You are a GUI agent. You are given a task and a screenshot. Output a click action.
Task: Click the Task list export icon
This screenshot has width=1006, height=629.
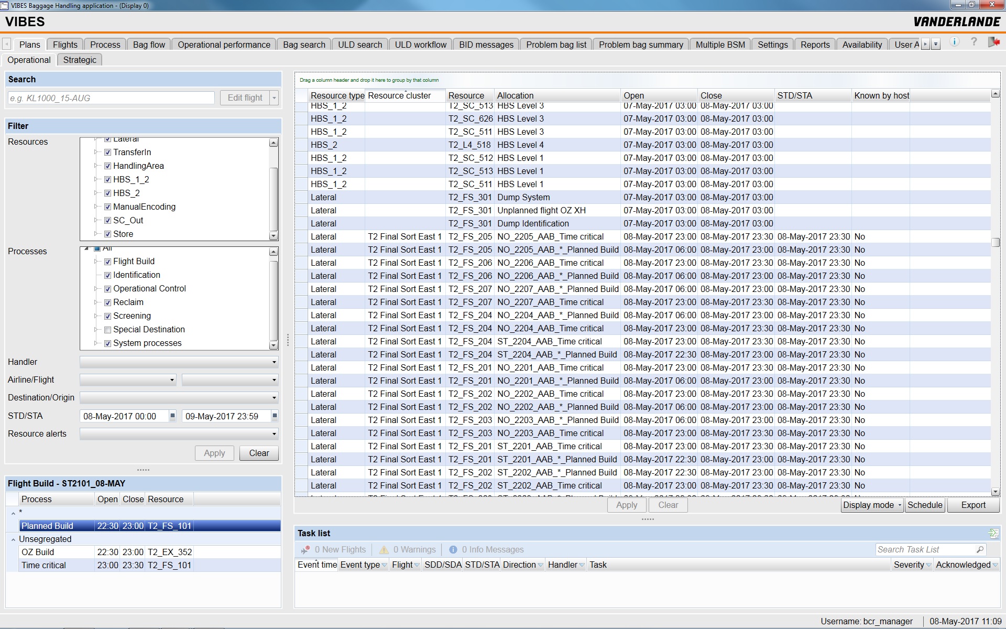point(993,533)
